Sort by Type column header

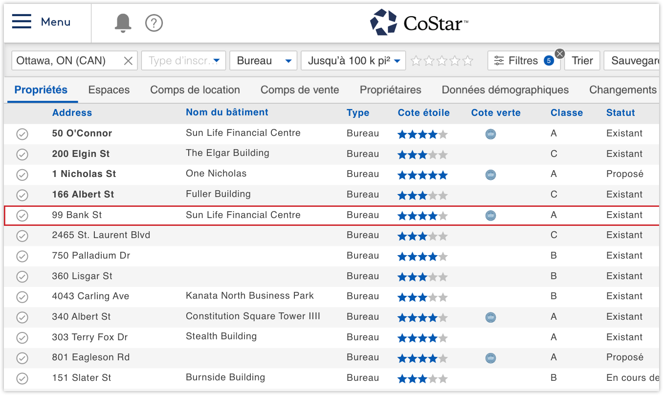pyautogui.click(x=358, y=112)
